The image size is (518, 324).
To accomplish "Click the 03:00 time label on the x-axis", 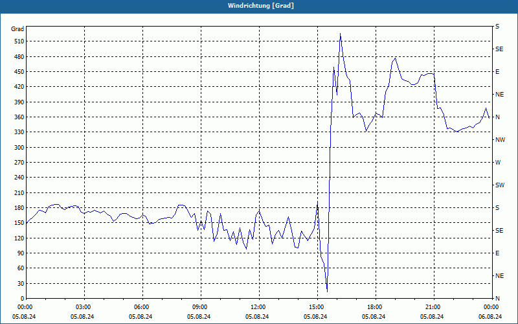I will coord(82,307).
